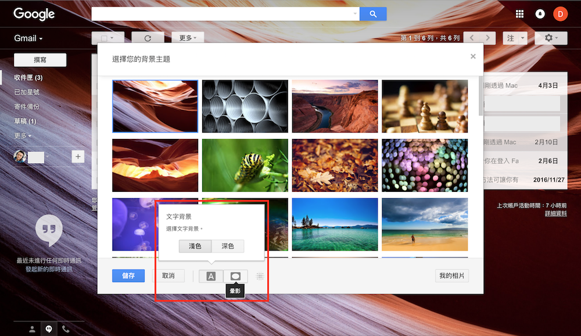Open the 收件匣 (3) inbox label
581x336 pixels.
28,77
